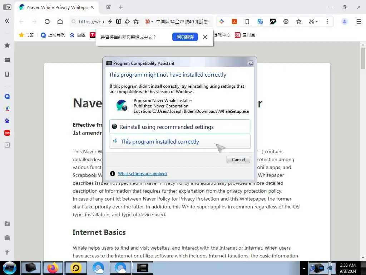Viewport: 366px width, 275px height.
Task: Open What settings are applied link
Action: pos(143,174)
